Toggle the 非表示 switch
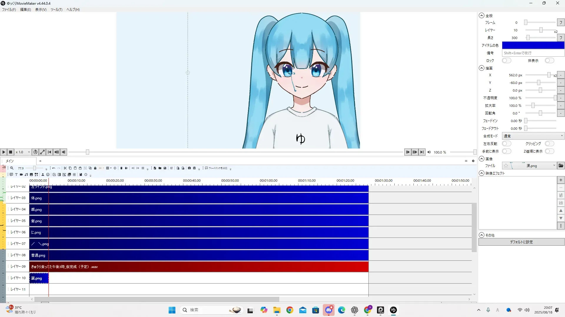This screenshot has height=317, width=565. coord(549,60)
